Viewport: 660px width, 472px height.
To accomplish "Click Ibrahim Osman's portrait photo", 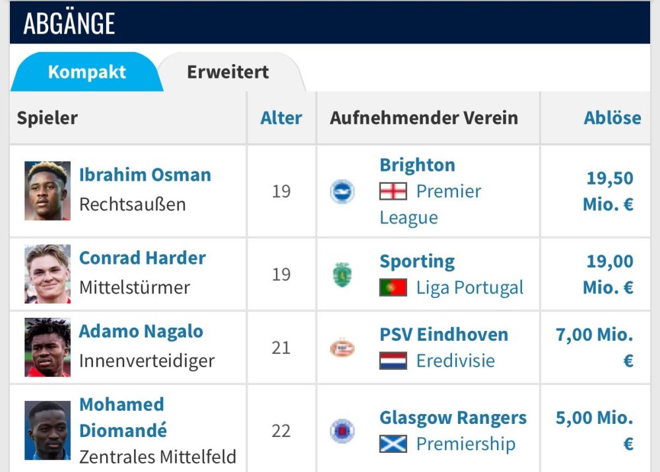I will click(48, 191).
